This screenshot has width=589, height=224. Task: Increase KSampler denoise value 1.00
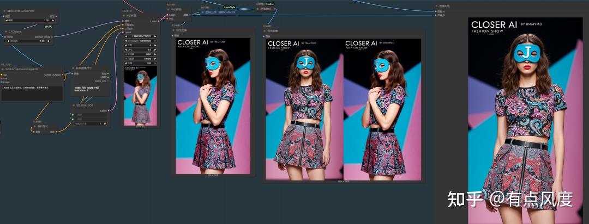coord(155,63)
